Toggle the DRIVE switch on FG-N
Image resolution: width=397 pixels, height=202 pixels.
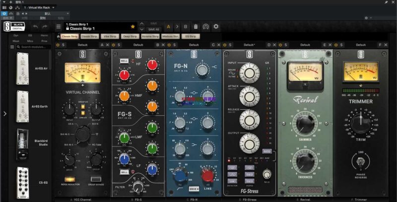(194, 189)
